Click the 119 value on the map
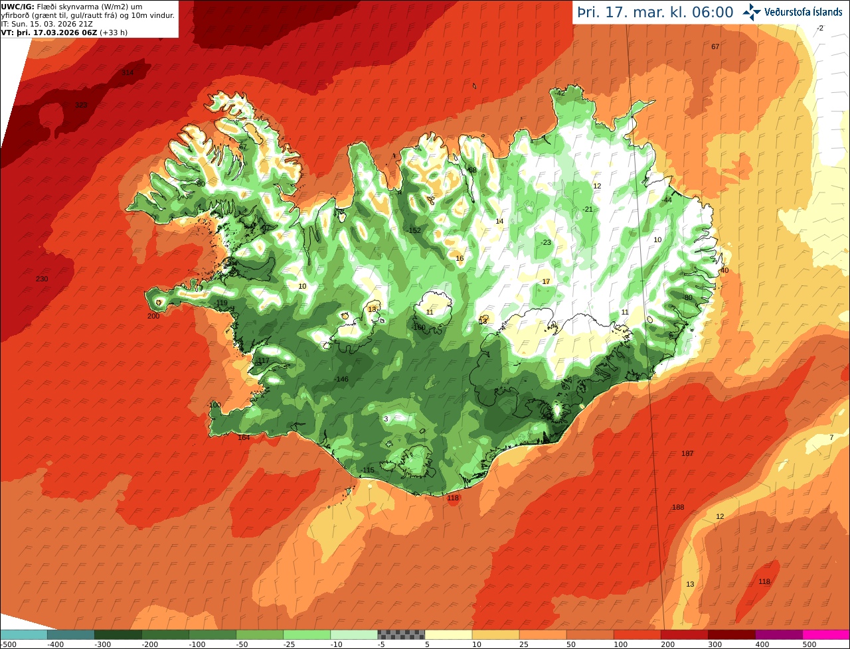Viewport: 850px width, 649px height. pyautogui.click(x=222, y=303)
